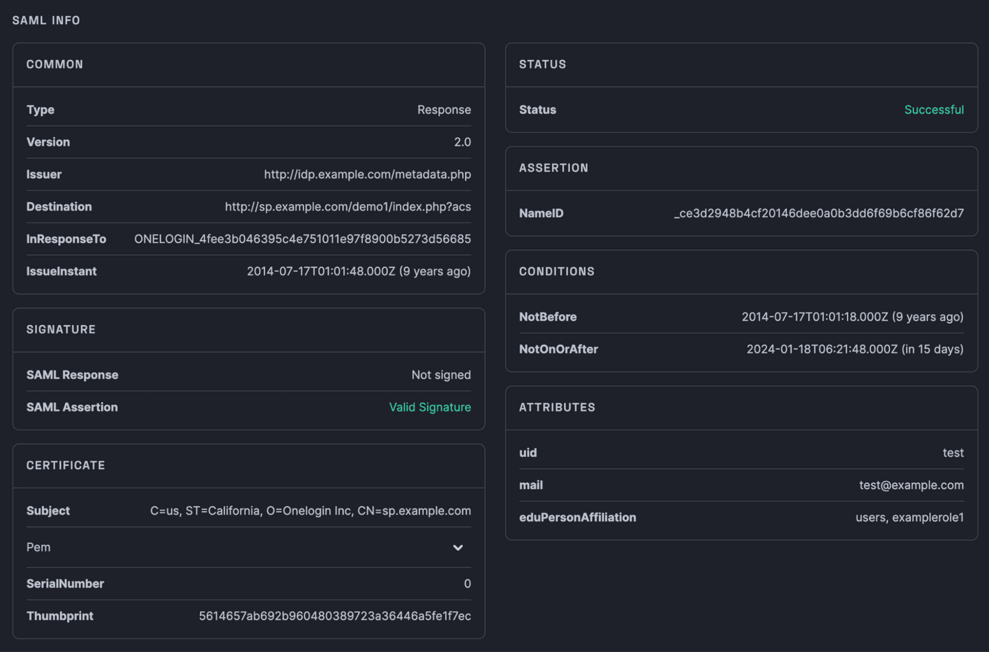Image resolution: width=989 pixels, height=652 pixels.
Task: Click the "Not signed" SAML Response value
Action: click(441, 375)
